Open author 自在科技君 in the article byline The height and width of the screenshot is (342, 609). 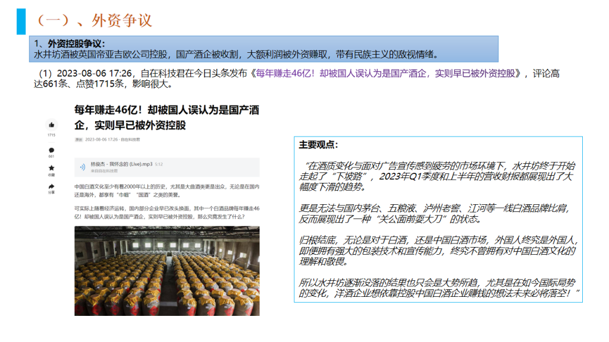pyautogui.click(x=130, y=140)
